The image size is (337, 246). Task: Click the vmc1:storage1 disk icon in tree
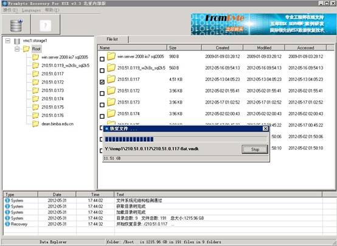(x=17, y=41)
